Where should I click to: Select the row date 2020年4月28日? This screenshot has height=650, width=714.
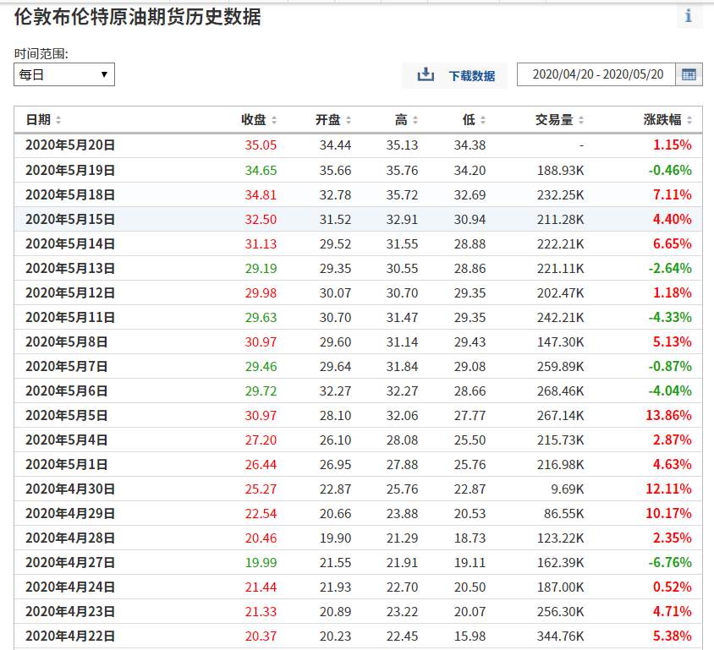click(x=70, y=538)
